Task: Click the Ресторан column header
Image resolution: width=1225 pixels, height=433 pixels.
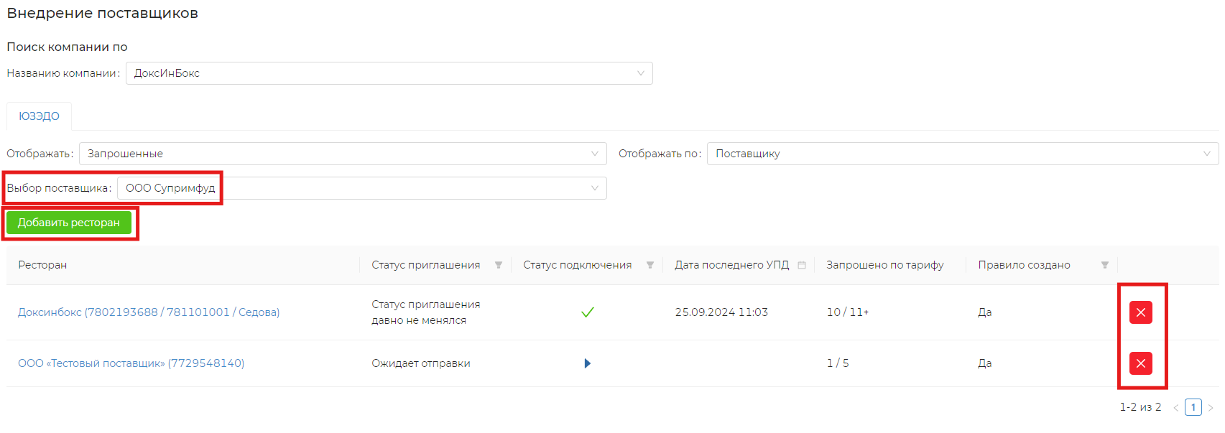Action: pyautogui.click(x=42, y=265)
